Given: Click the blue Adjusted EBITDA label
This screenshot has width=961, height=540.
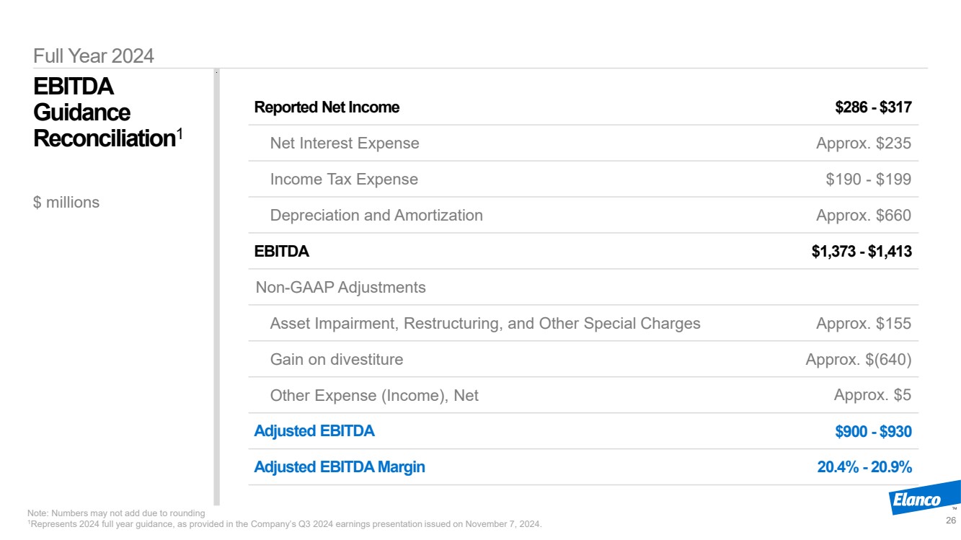Looking at the screenshot, I should click(x=314, y=432).
